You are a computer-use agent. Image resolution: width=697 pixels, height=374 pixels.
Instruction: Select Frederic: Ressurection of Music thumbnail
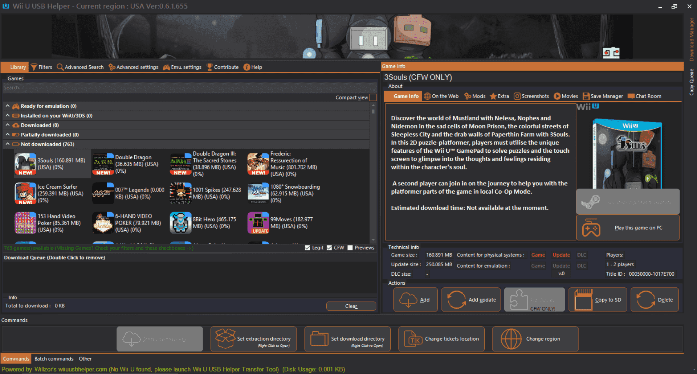(258, 164)
